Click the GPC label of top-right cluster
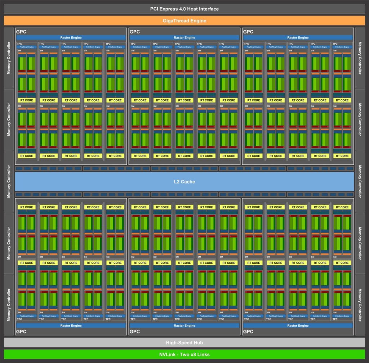369x363 pixels. coord(248,32)
